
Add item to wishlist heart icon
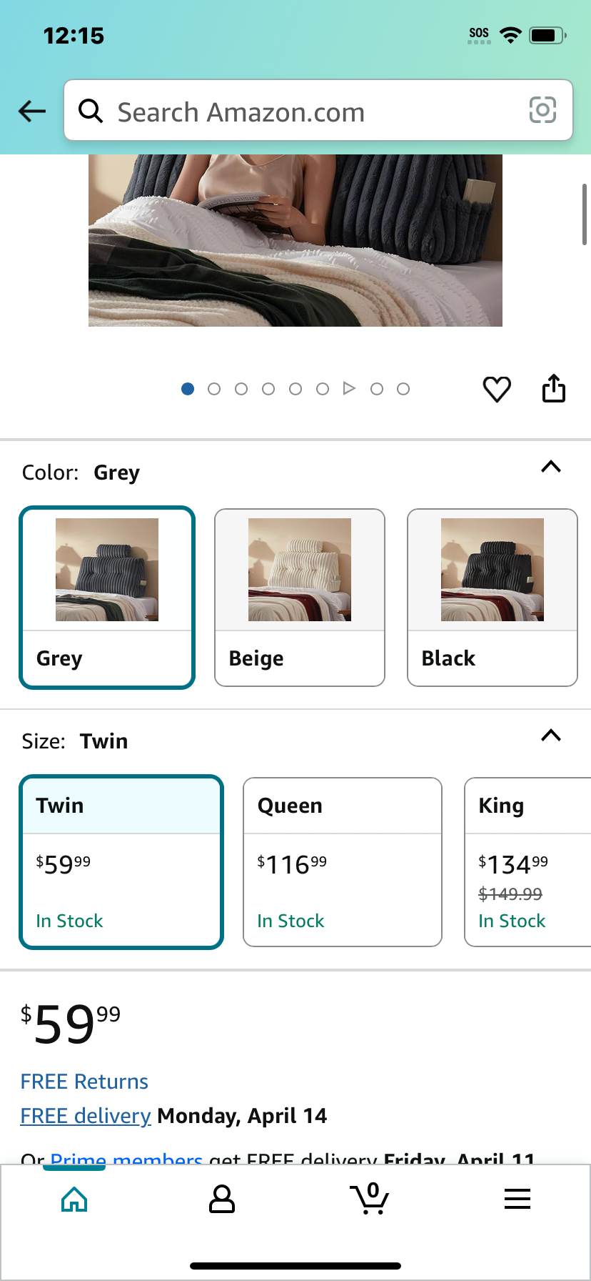click(497, 390)
